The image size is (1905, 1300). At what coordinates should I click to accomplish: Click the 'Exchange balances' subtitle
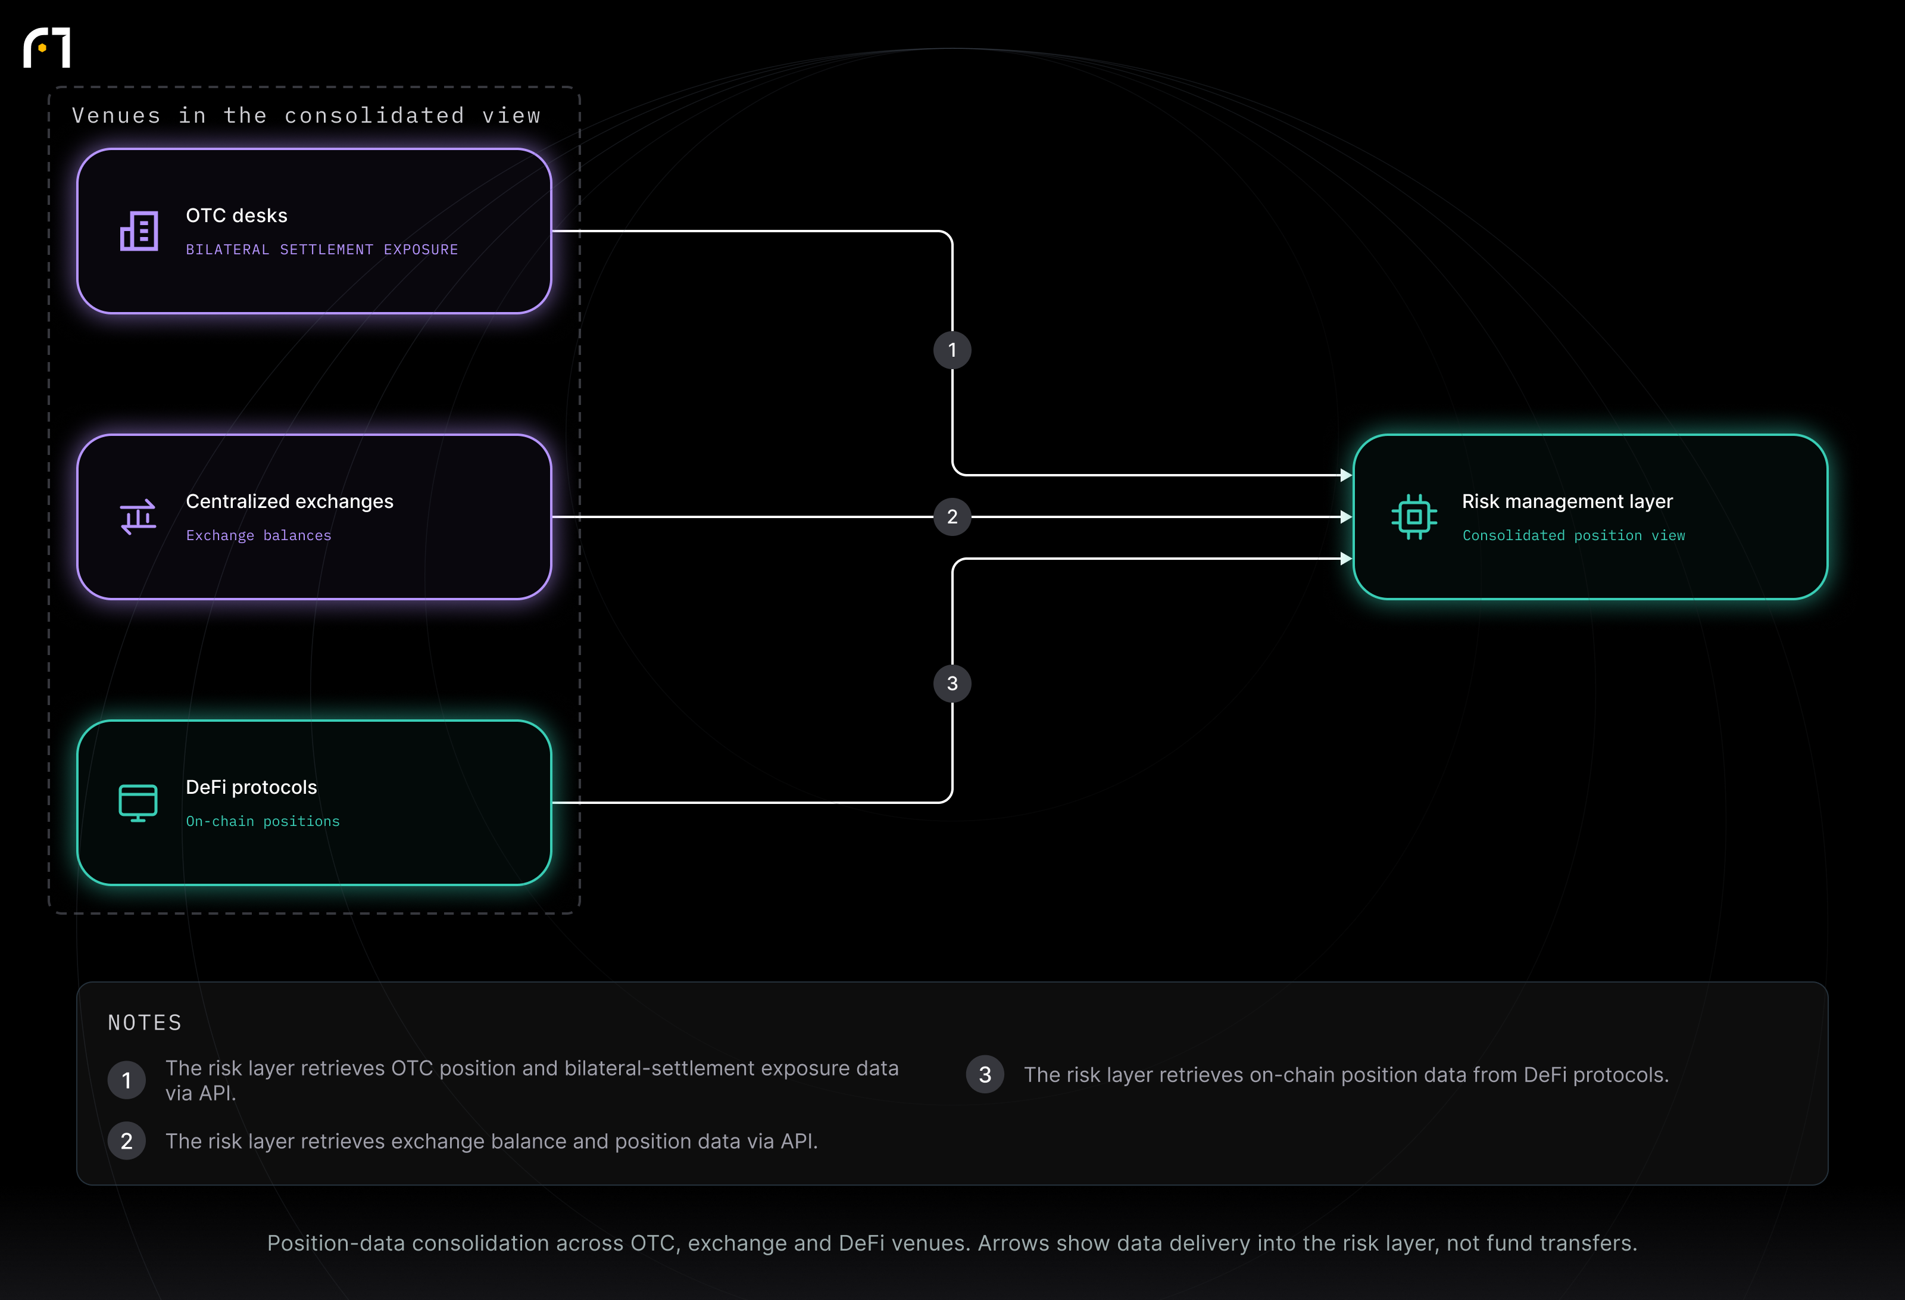[x=259, y=535]
